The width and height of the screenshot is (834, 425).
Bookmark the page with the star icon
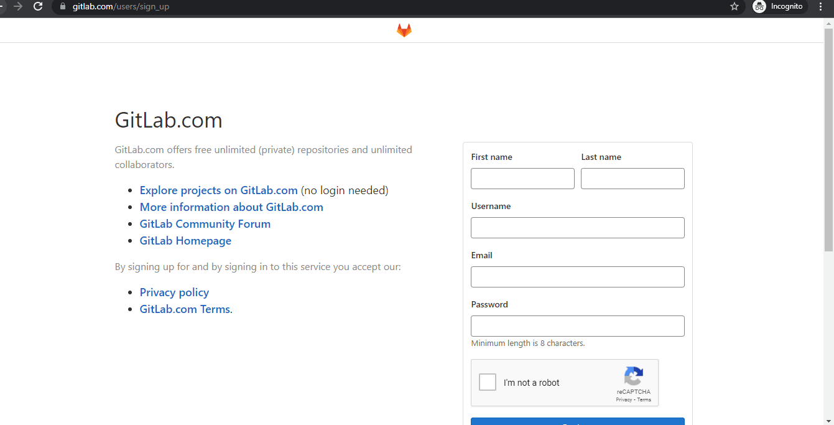point(734,7)
